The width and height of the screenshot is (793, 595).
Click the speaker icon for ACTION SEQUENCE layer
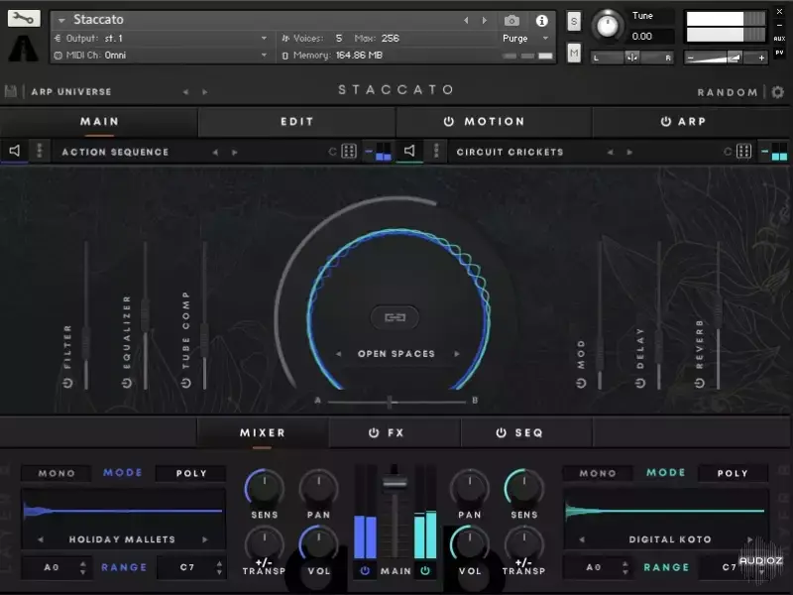click(15, 151)
